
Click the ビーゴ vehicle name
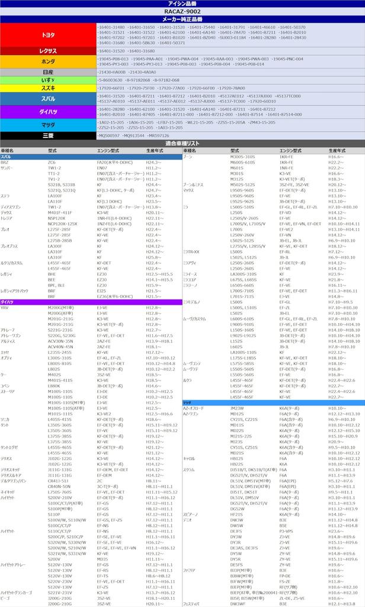5,599
